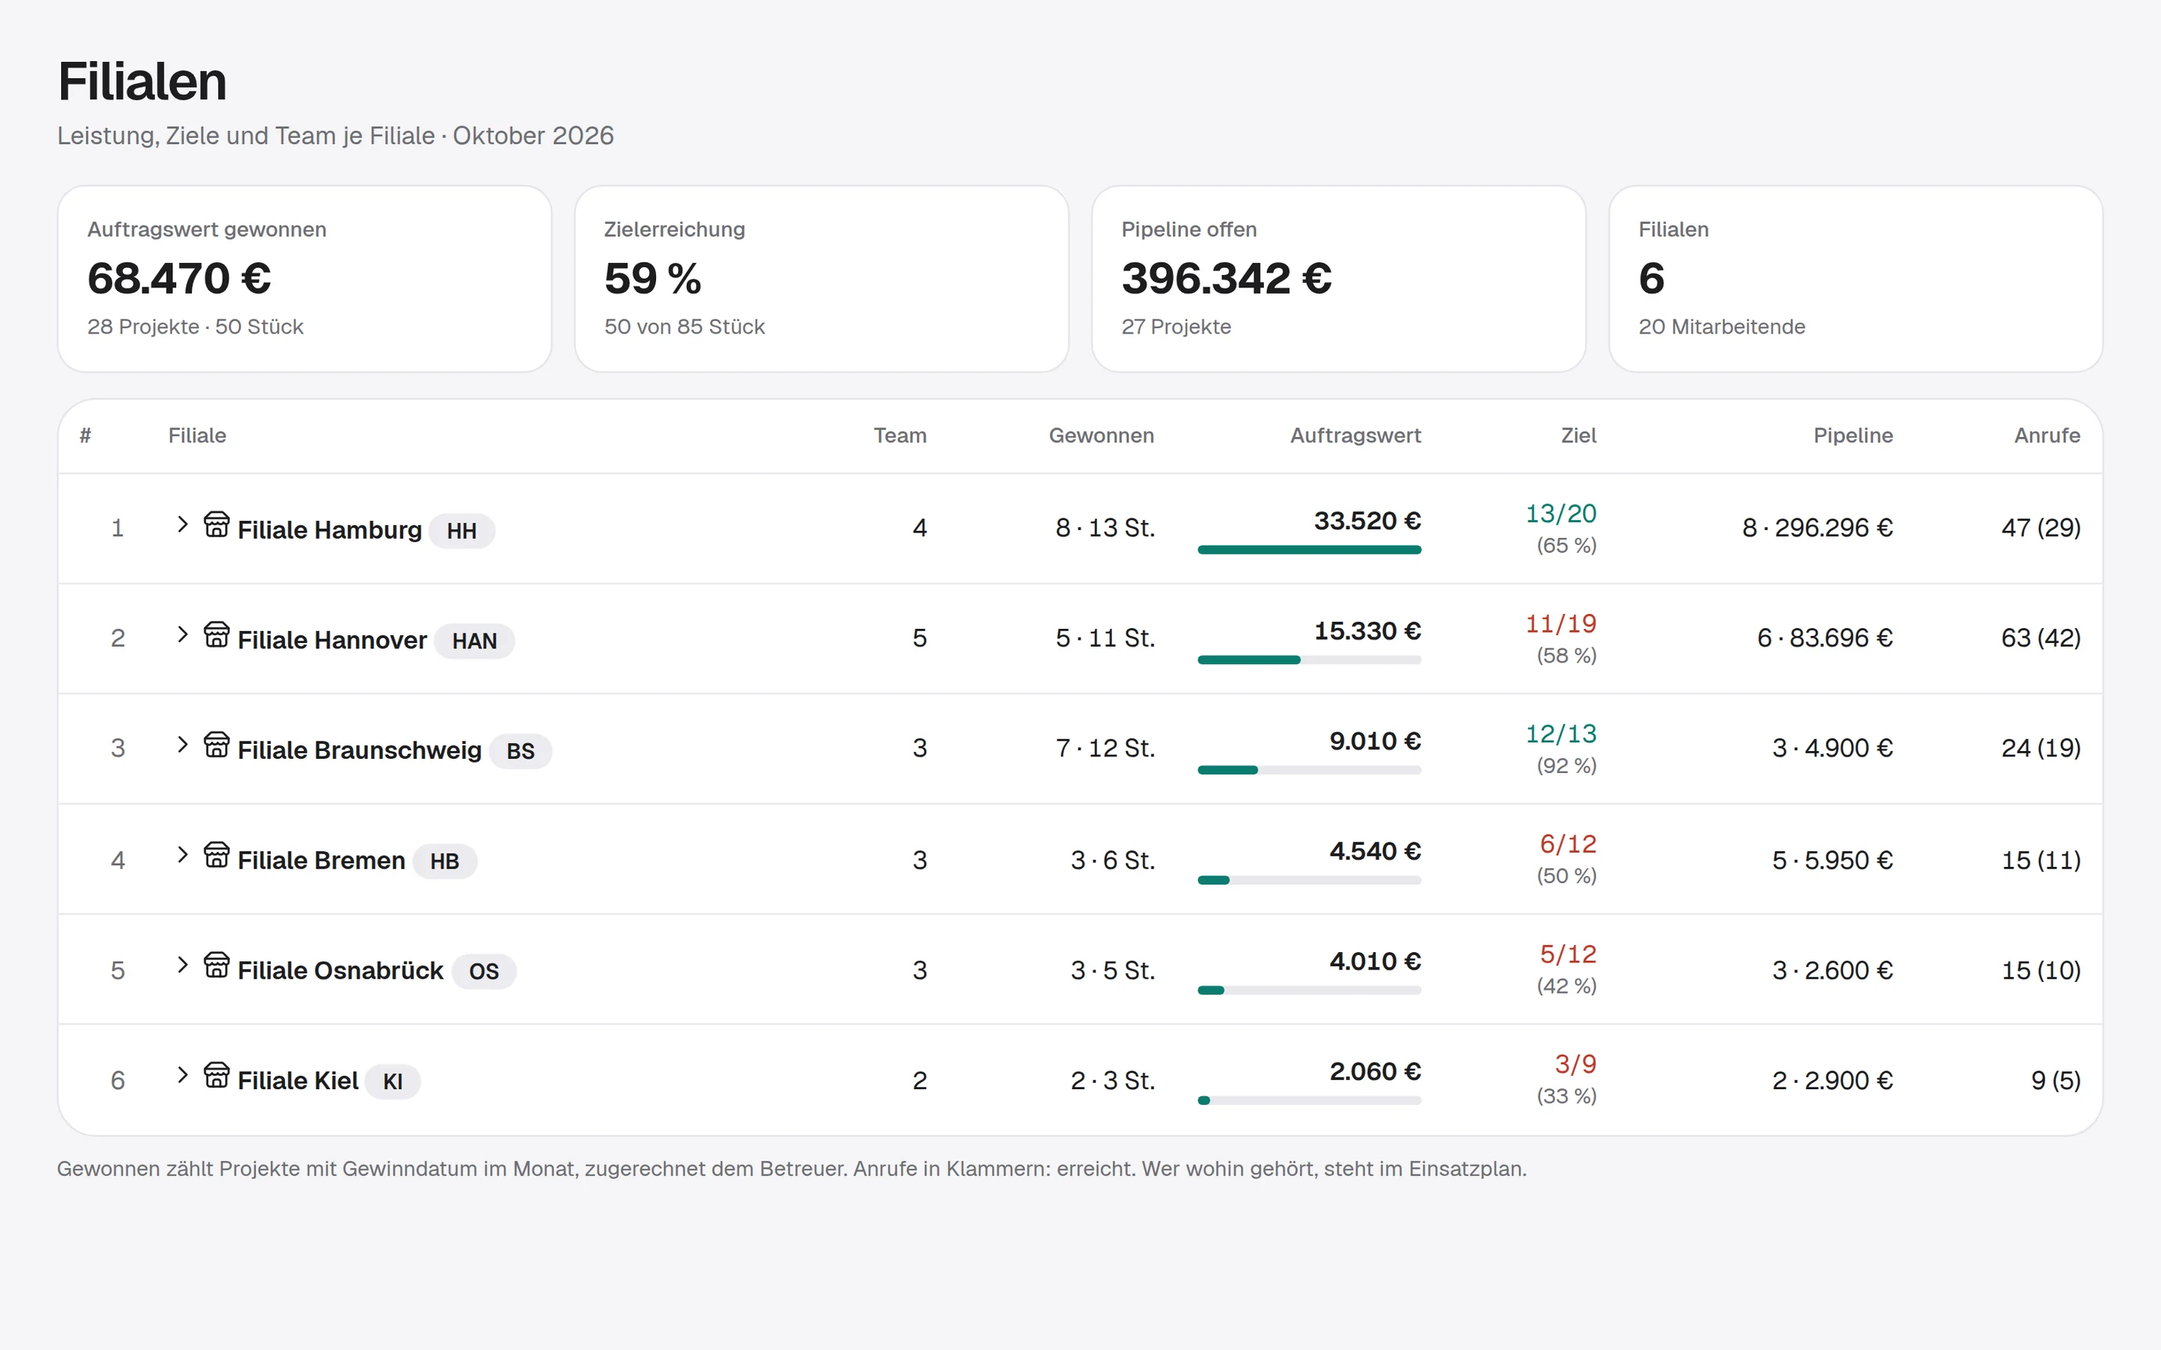Click the store icon beside Filiale Kiel

point(217,1074)
